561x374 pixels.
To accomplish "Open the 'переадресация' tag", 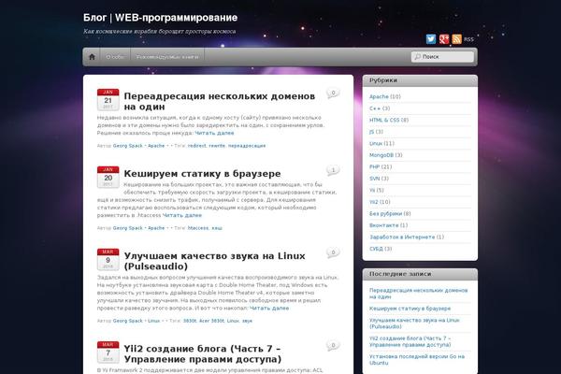I will click(x=247, y=146).
